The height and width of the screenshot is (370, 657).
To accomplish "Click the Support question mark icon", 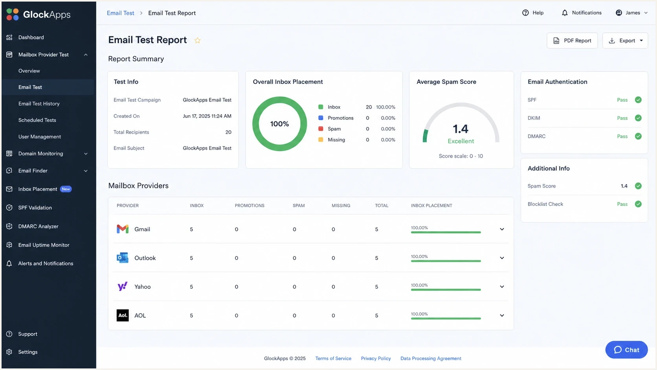I will (9, 334).
